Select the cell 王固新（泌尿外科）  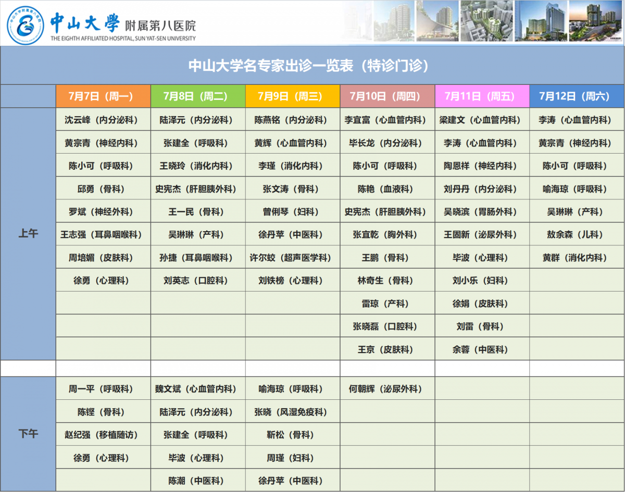[482, 234]
